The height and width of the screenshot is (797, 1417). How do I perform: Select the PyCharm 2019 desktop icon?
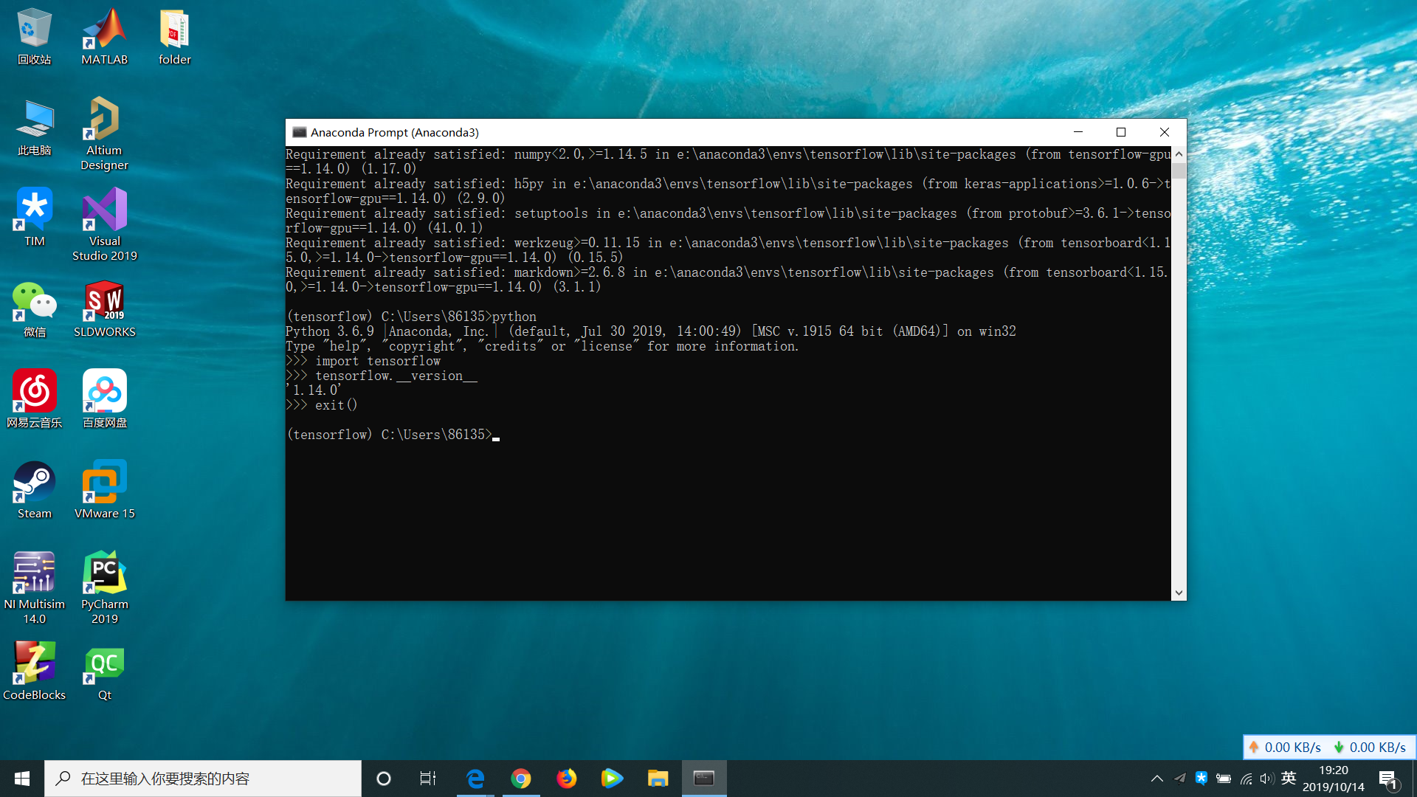click(104, 573)
